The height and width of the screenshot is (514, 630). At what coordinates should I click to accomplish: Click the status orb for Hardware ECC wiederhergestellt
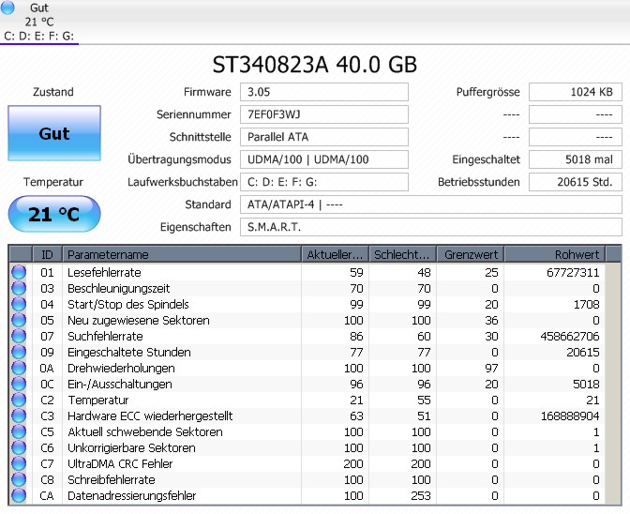[x=19, y=416]
